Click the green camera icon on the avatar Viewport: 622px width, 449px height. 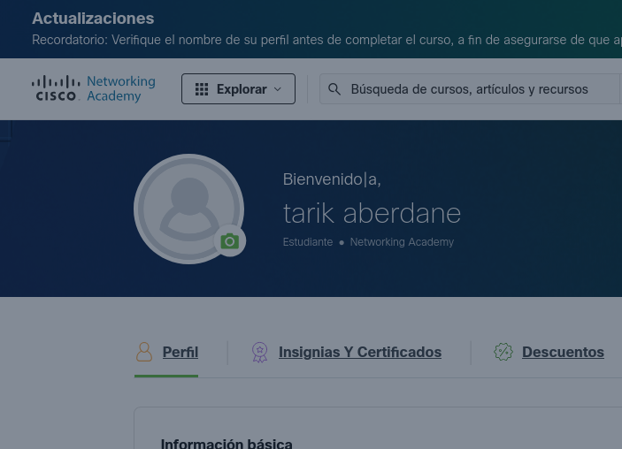[229, 241]
